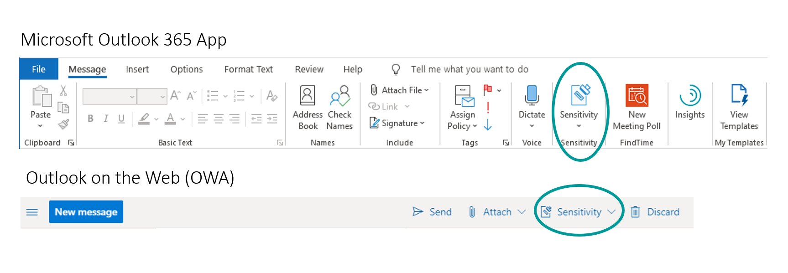Switch to the Review tab

click(309, 69)
